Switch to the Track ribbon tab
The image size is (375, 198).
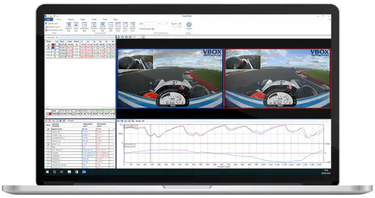pos(105,19)
